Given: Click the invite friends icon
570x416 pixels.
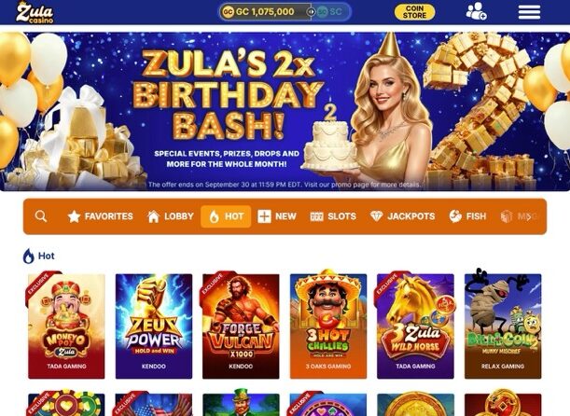Looking at the screenshot, I should click(x=476, y=11).
